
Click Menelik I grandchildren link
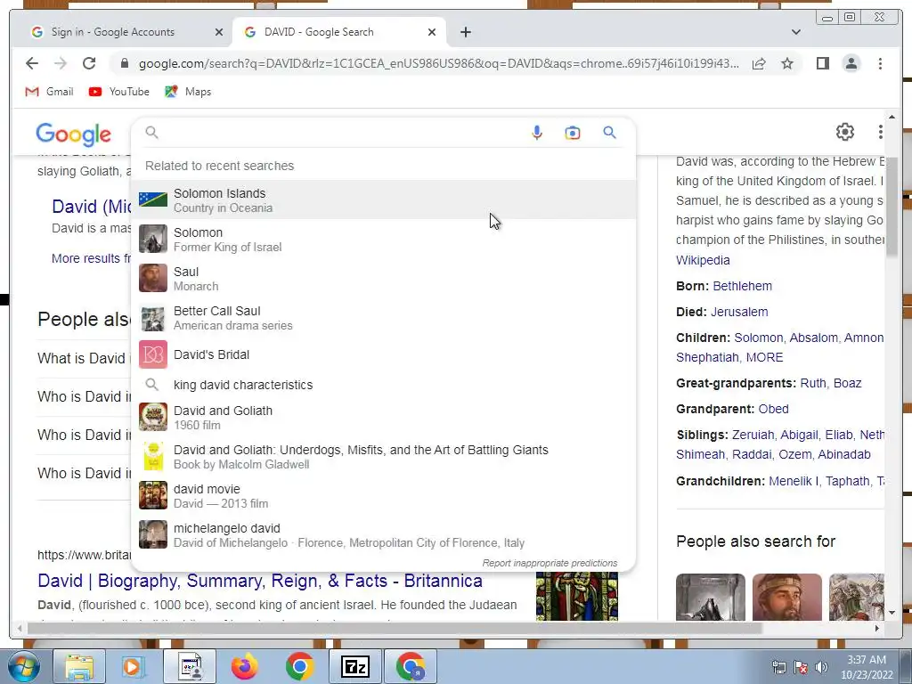tap(794, 481)
